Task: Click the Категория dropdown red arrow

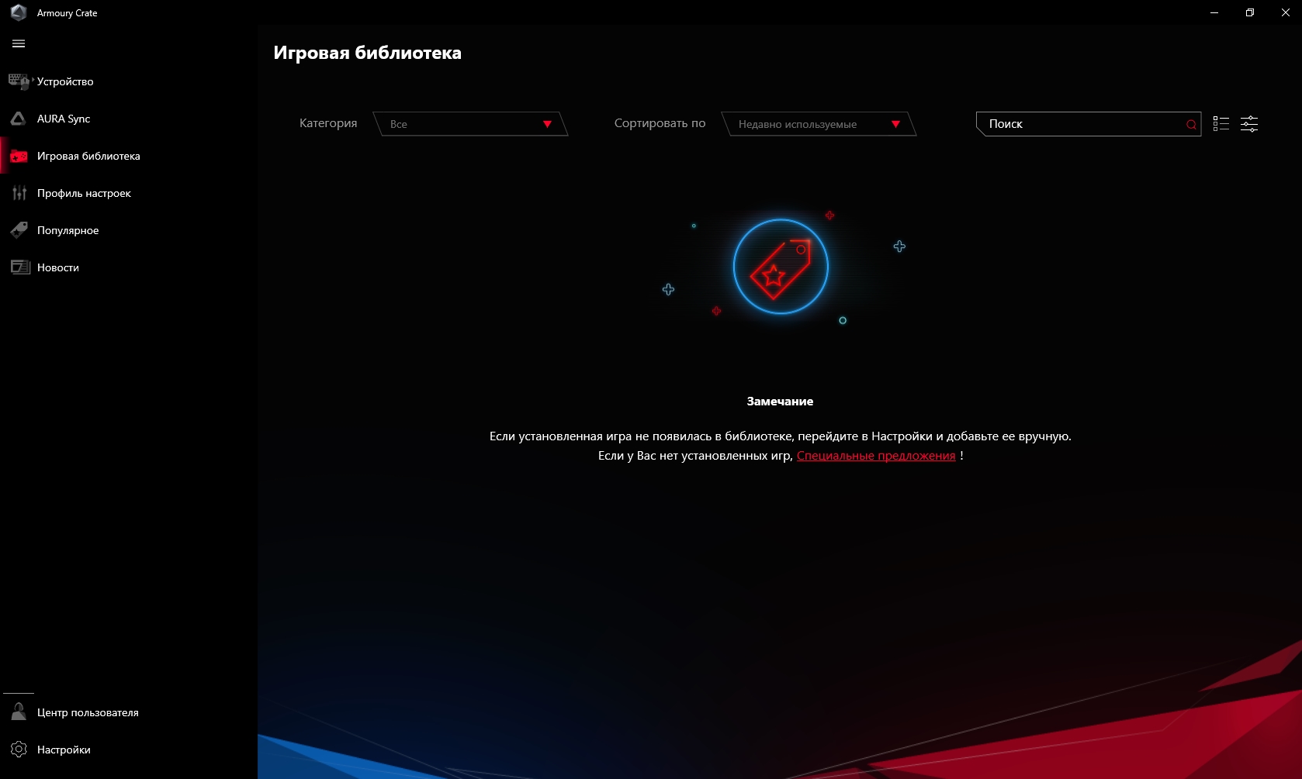Action: pyautogui.click(x=547, y=124)
